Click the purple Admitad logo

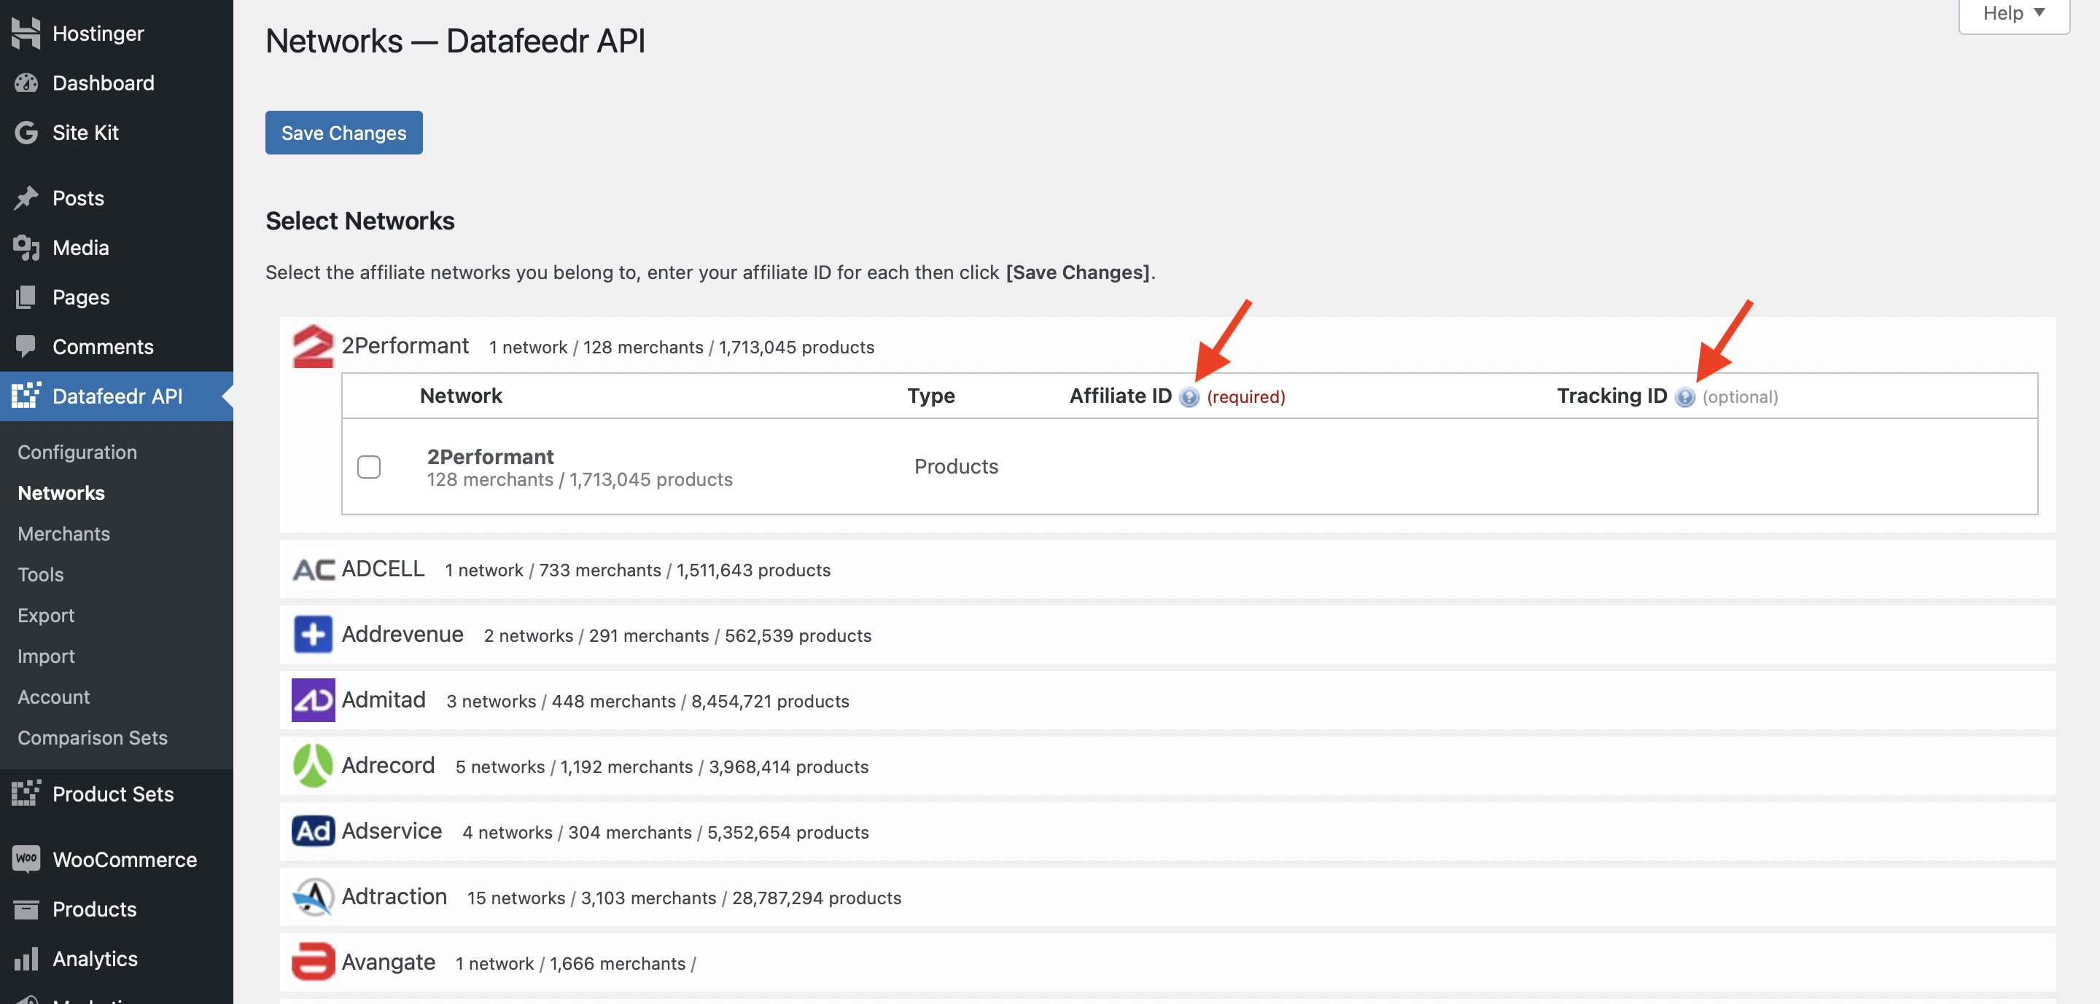pos(313,700)
